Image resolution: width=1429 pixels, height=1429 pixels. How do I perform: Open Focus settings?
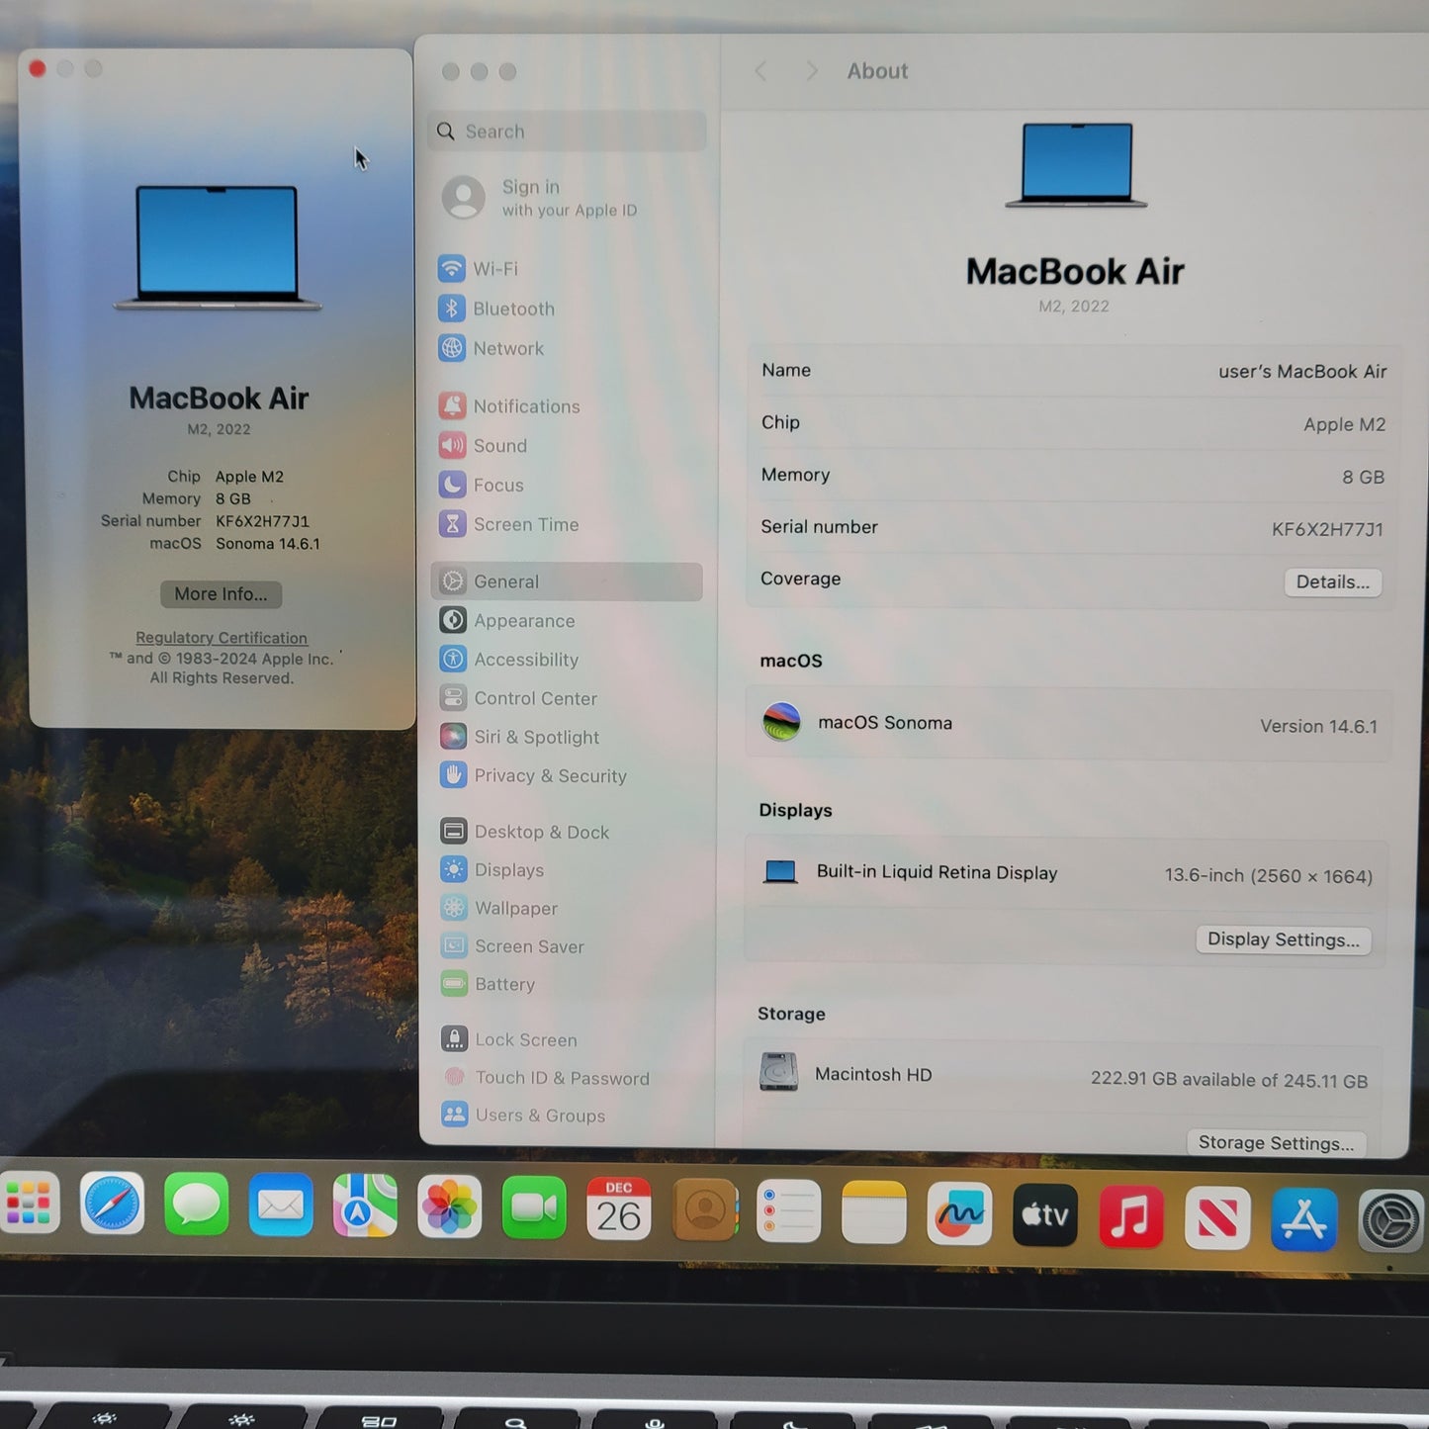(497, 485)
